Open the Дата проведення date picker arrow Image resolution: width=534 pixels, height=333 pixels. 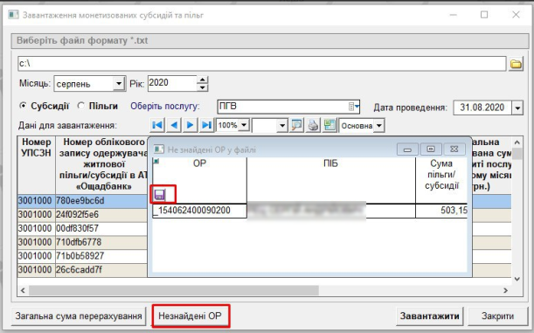coord(517,108)
